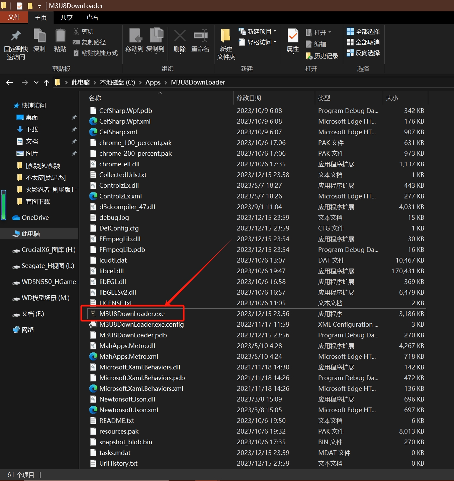The width and height of the screenshot is (454, 481).
Task: Switch to the Share (共享) tab
Action: 66,18
